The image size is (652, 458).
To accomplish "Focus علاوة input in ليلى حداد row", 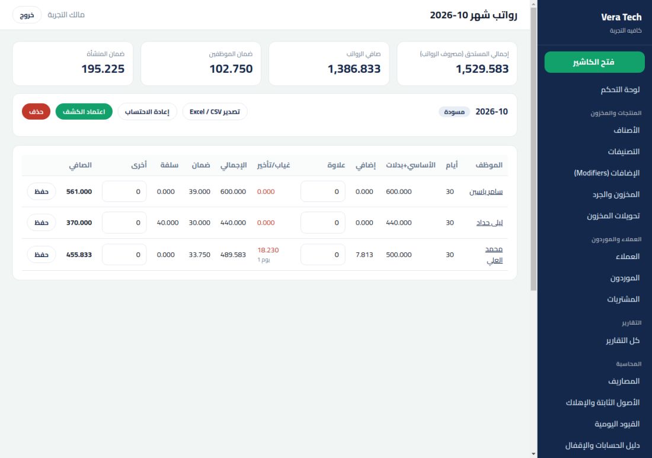I will [323, 223].
